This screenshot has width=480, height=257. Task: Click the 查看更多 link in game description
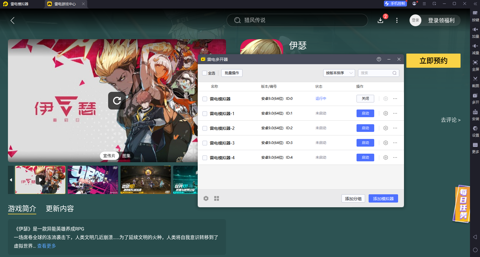(47, 246)
